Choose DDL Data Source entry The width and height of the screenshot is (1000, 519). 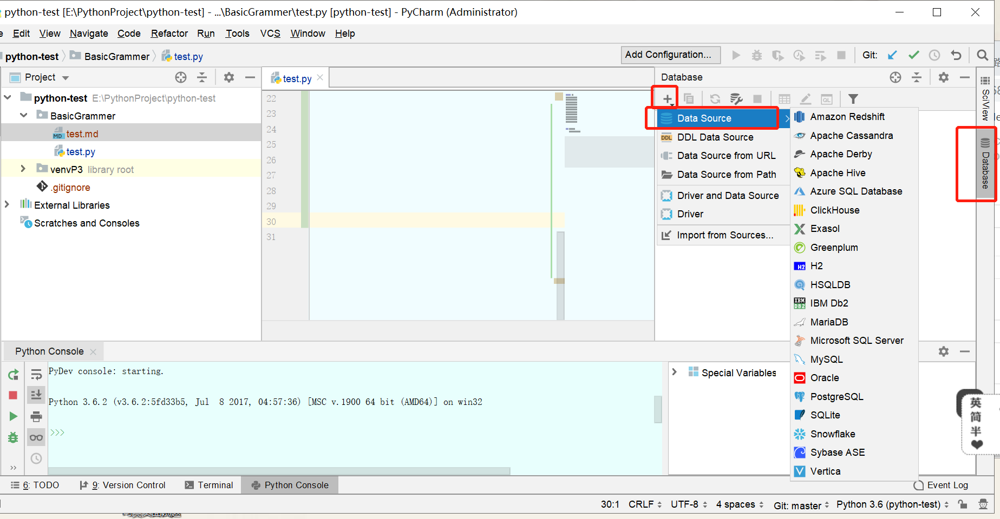pos(724,137)
